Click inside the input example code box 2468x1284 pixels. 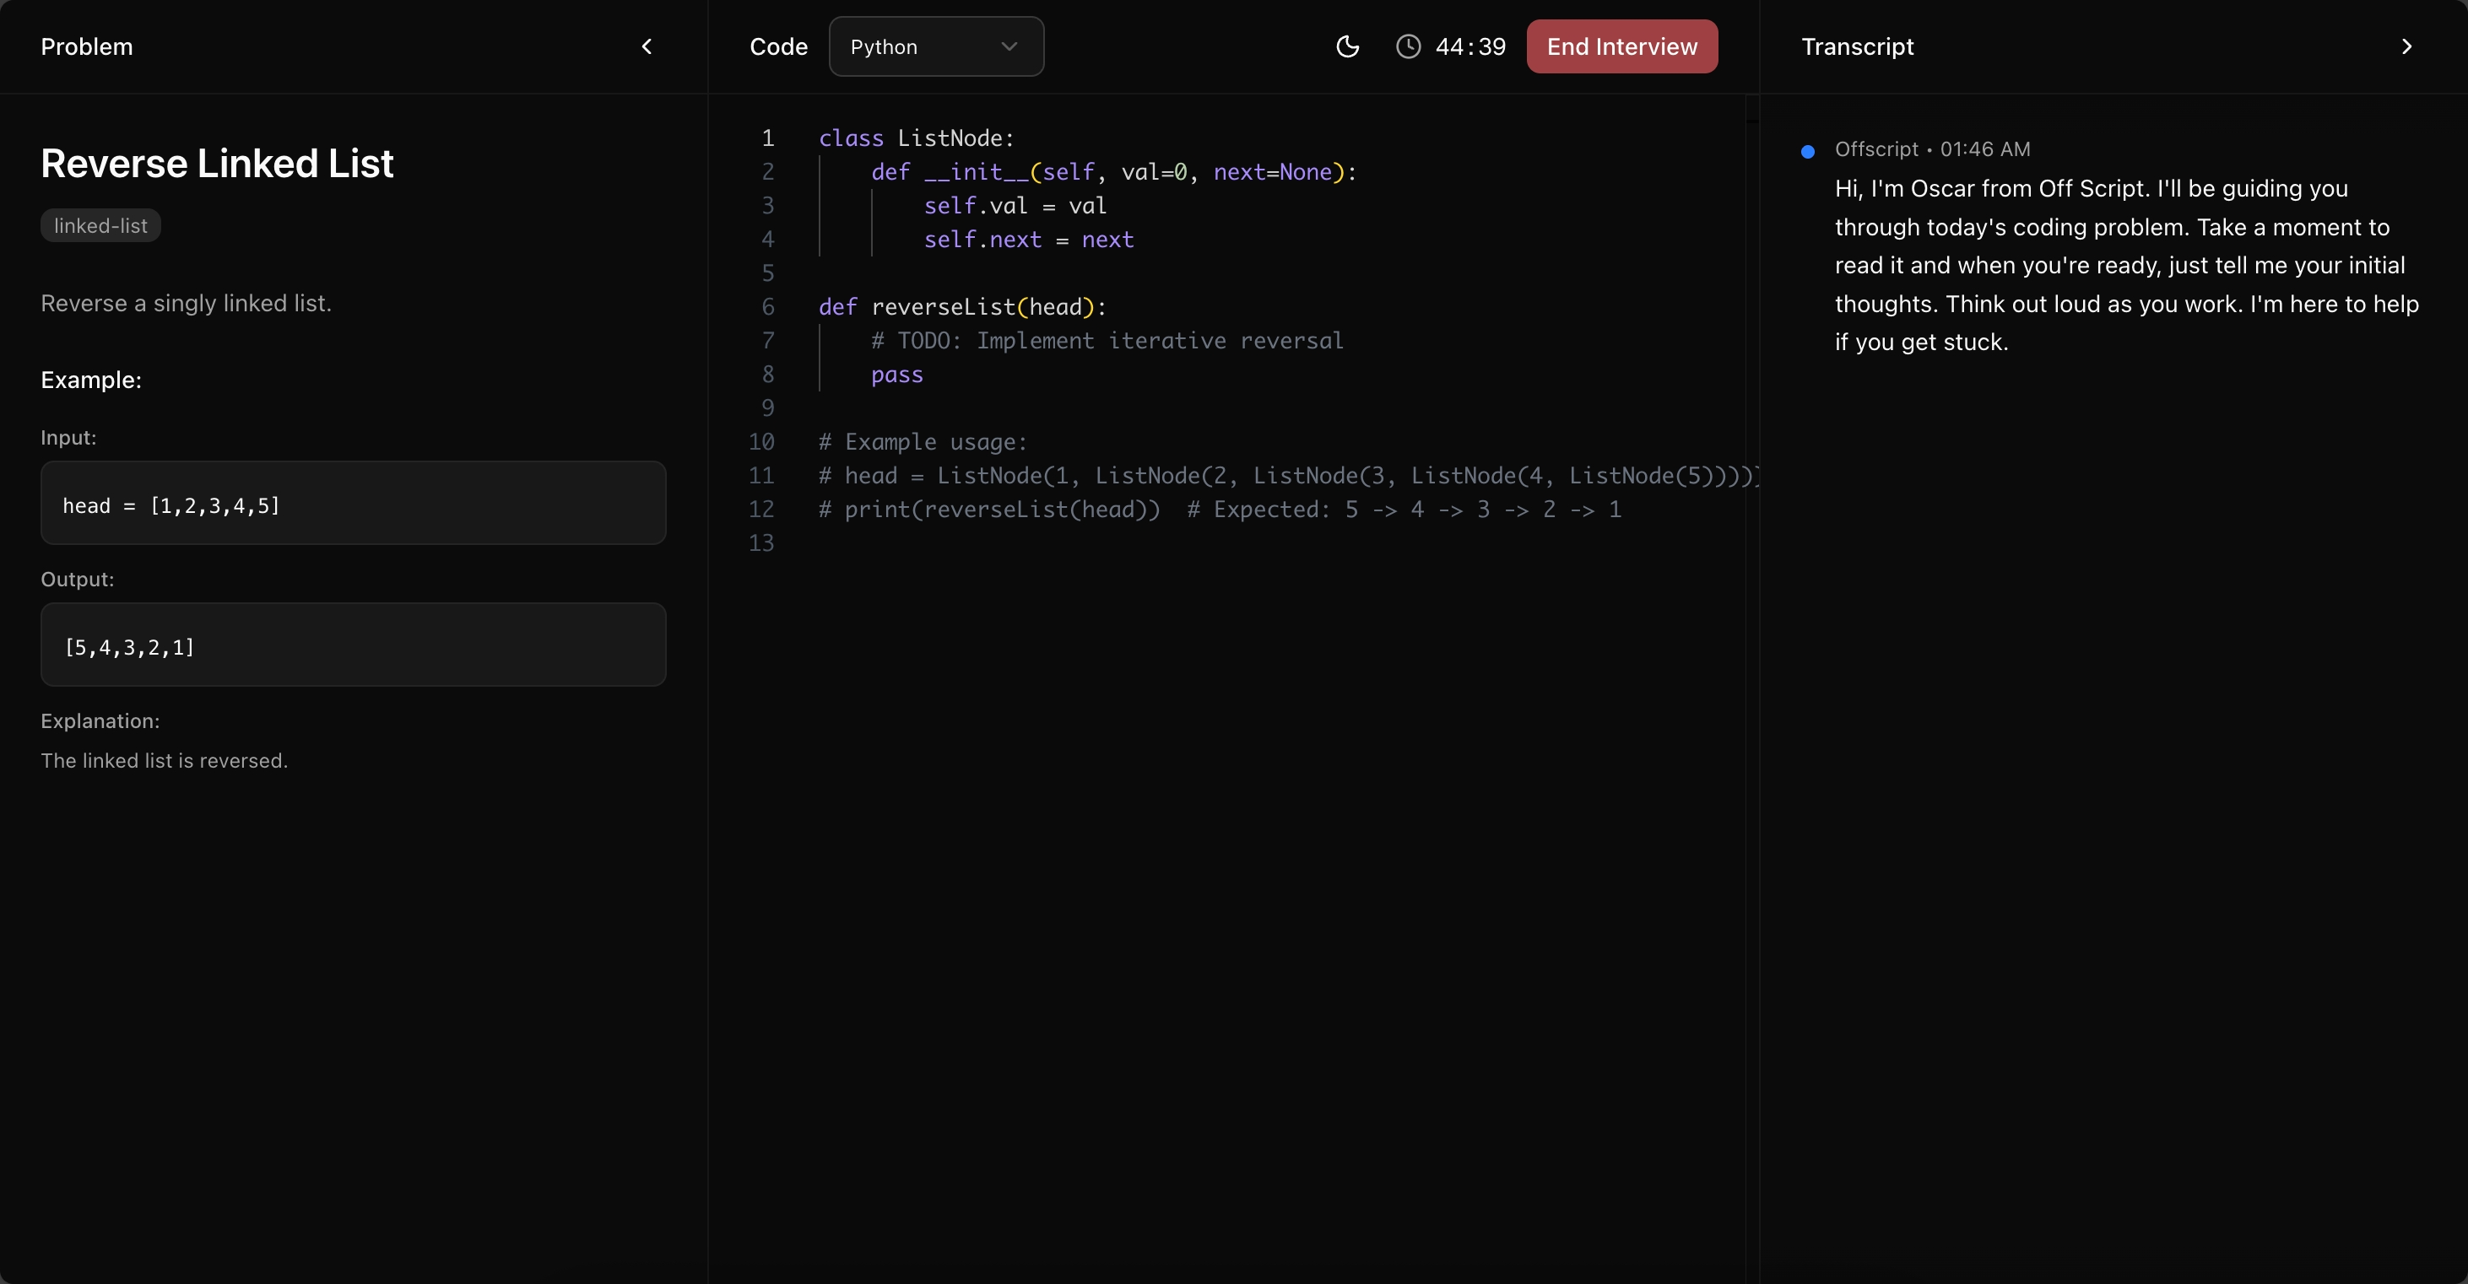pos(353,504)
